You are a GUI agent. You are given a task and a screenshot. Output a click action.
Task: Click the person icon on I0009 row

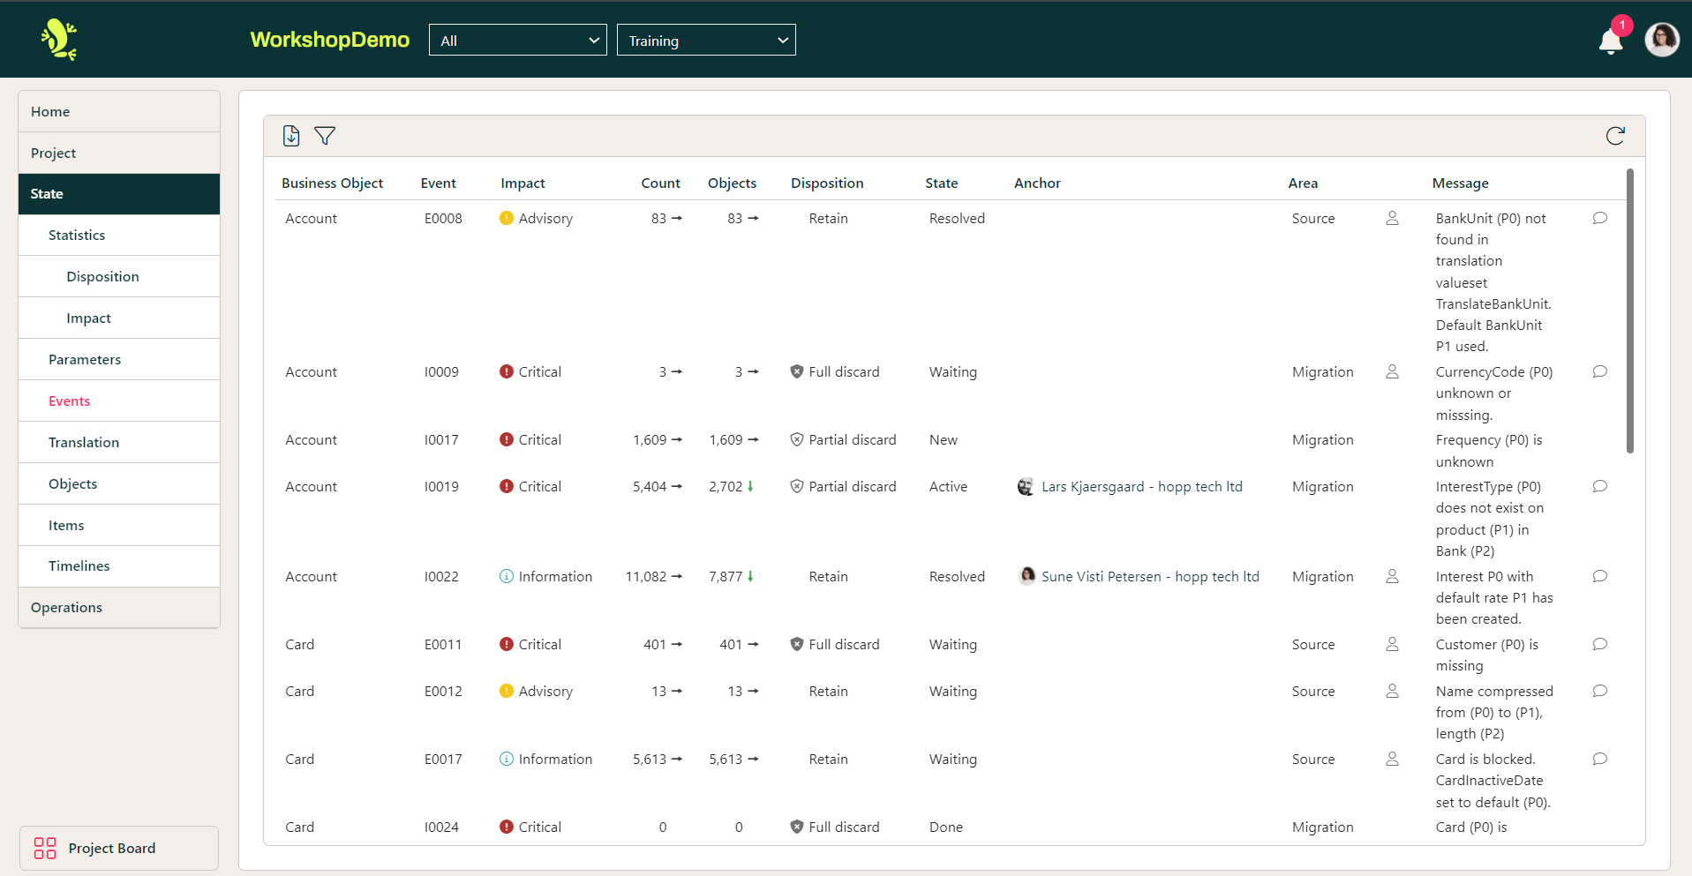(1392, 371)
